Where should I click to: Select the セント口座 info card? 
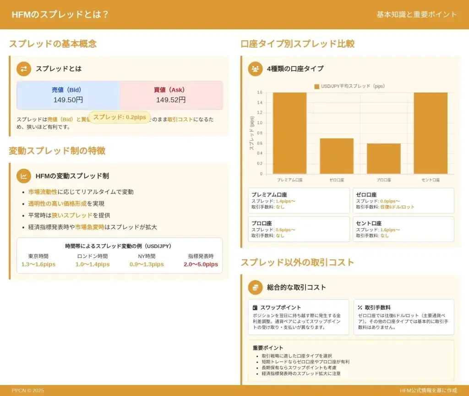403,229
